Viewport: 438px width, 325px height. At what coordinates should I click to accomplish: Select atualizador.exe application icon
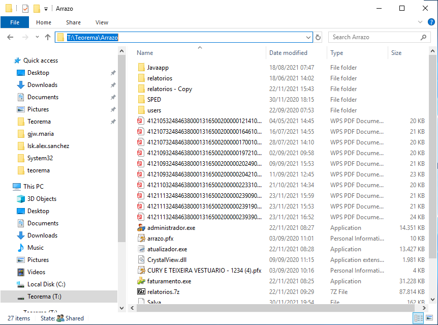pos(141,249)
